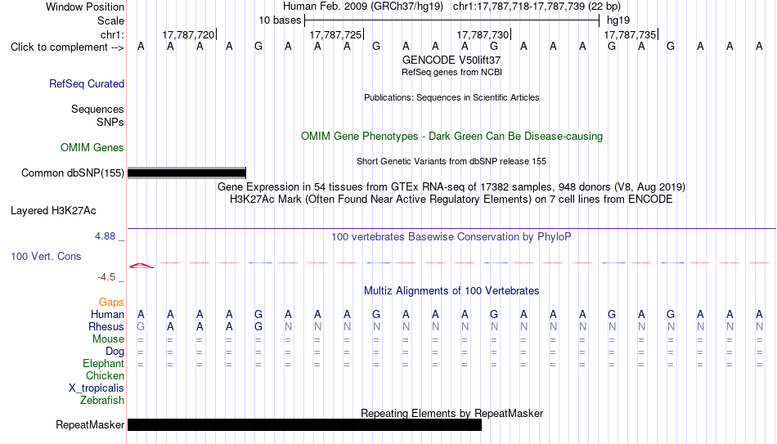The width and height of the screenshot is (777, 444).
Task: Select the Chicken species row label
Action: pos(105,375)
